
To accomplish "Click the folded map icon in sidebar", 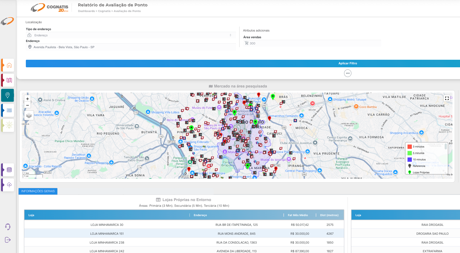I will click(x=9, y=80).
